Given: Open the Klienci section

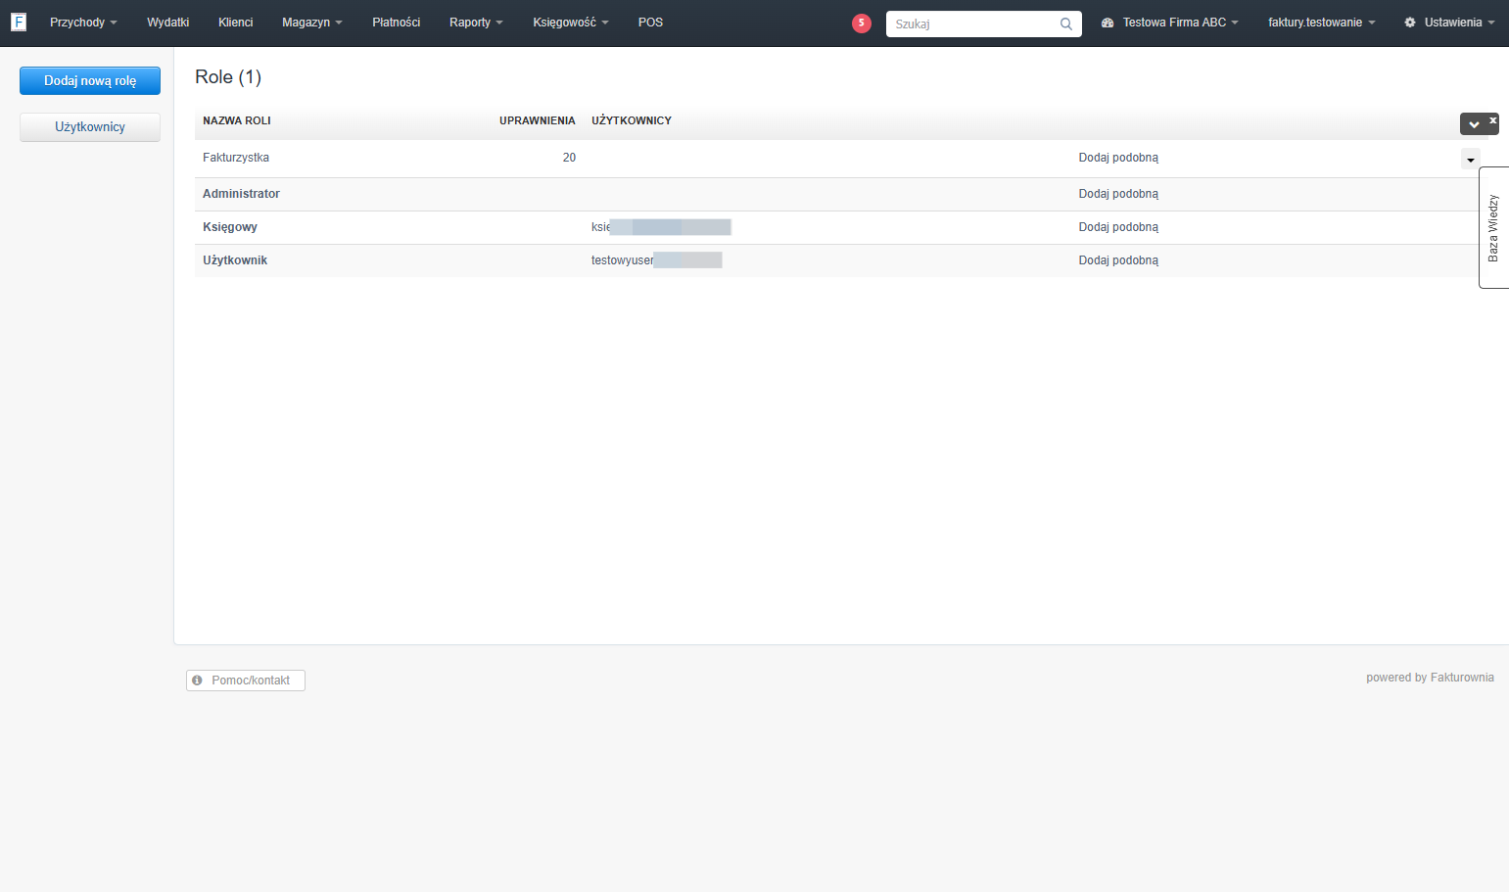Looking at the screenshot, I should 236,23.
